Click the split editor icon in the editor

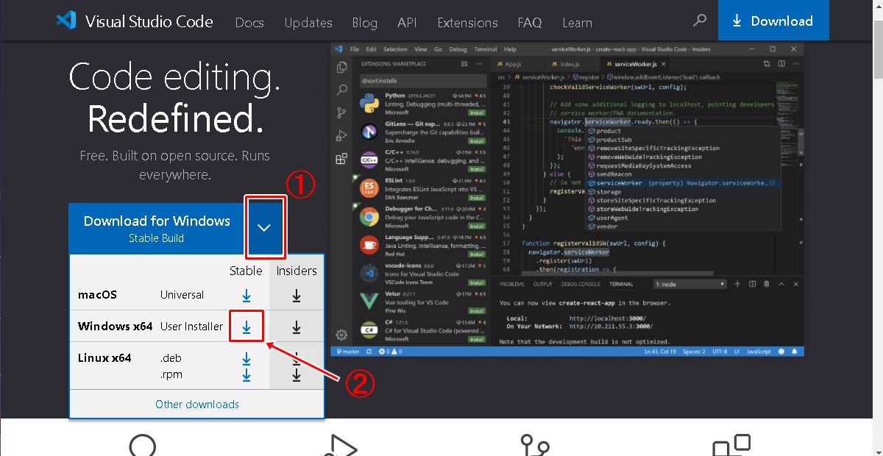click(781, 65)
